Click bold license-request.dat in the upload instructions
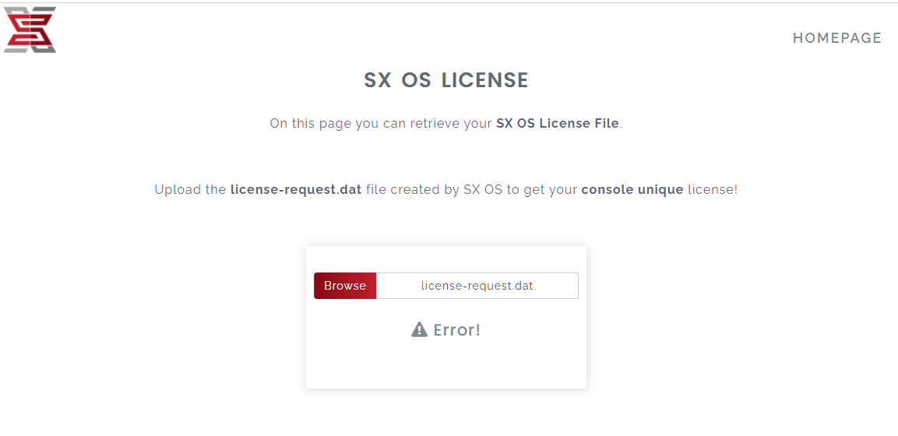 pos(295,189)
